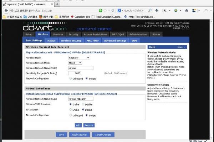Open the 火狐官方站点 bookmarks folder
Image resolution: width=214 pixels, height=142 pixels.
pyautogui.click(x=12, y=17)
